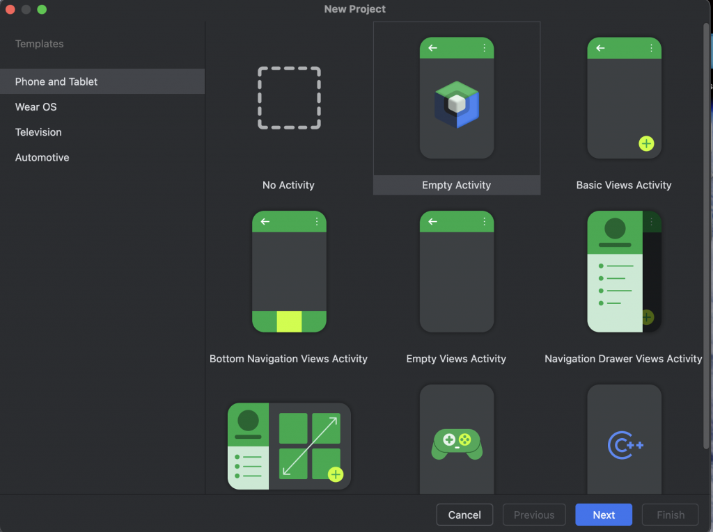Choose the Empty Views Activity phone icon

[457, 272]
